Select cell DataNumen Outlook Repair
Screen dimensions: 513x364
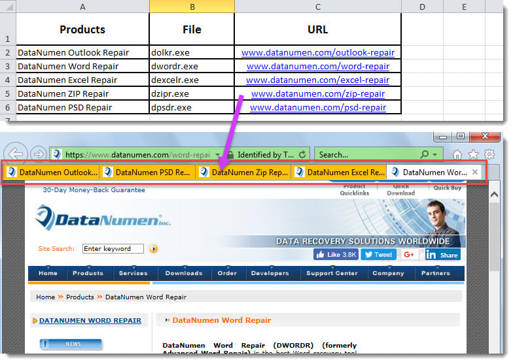click(x=82, y=52)
